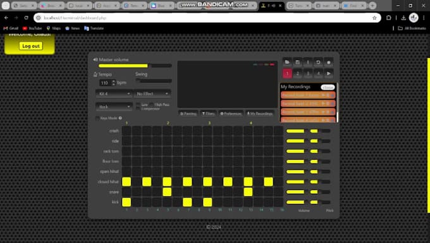Open a new browser tab with plus
430x243 pixels.
(x=372, y=6)
